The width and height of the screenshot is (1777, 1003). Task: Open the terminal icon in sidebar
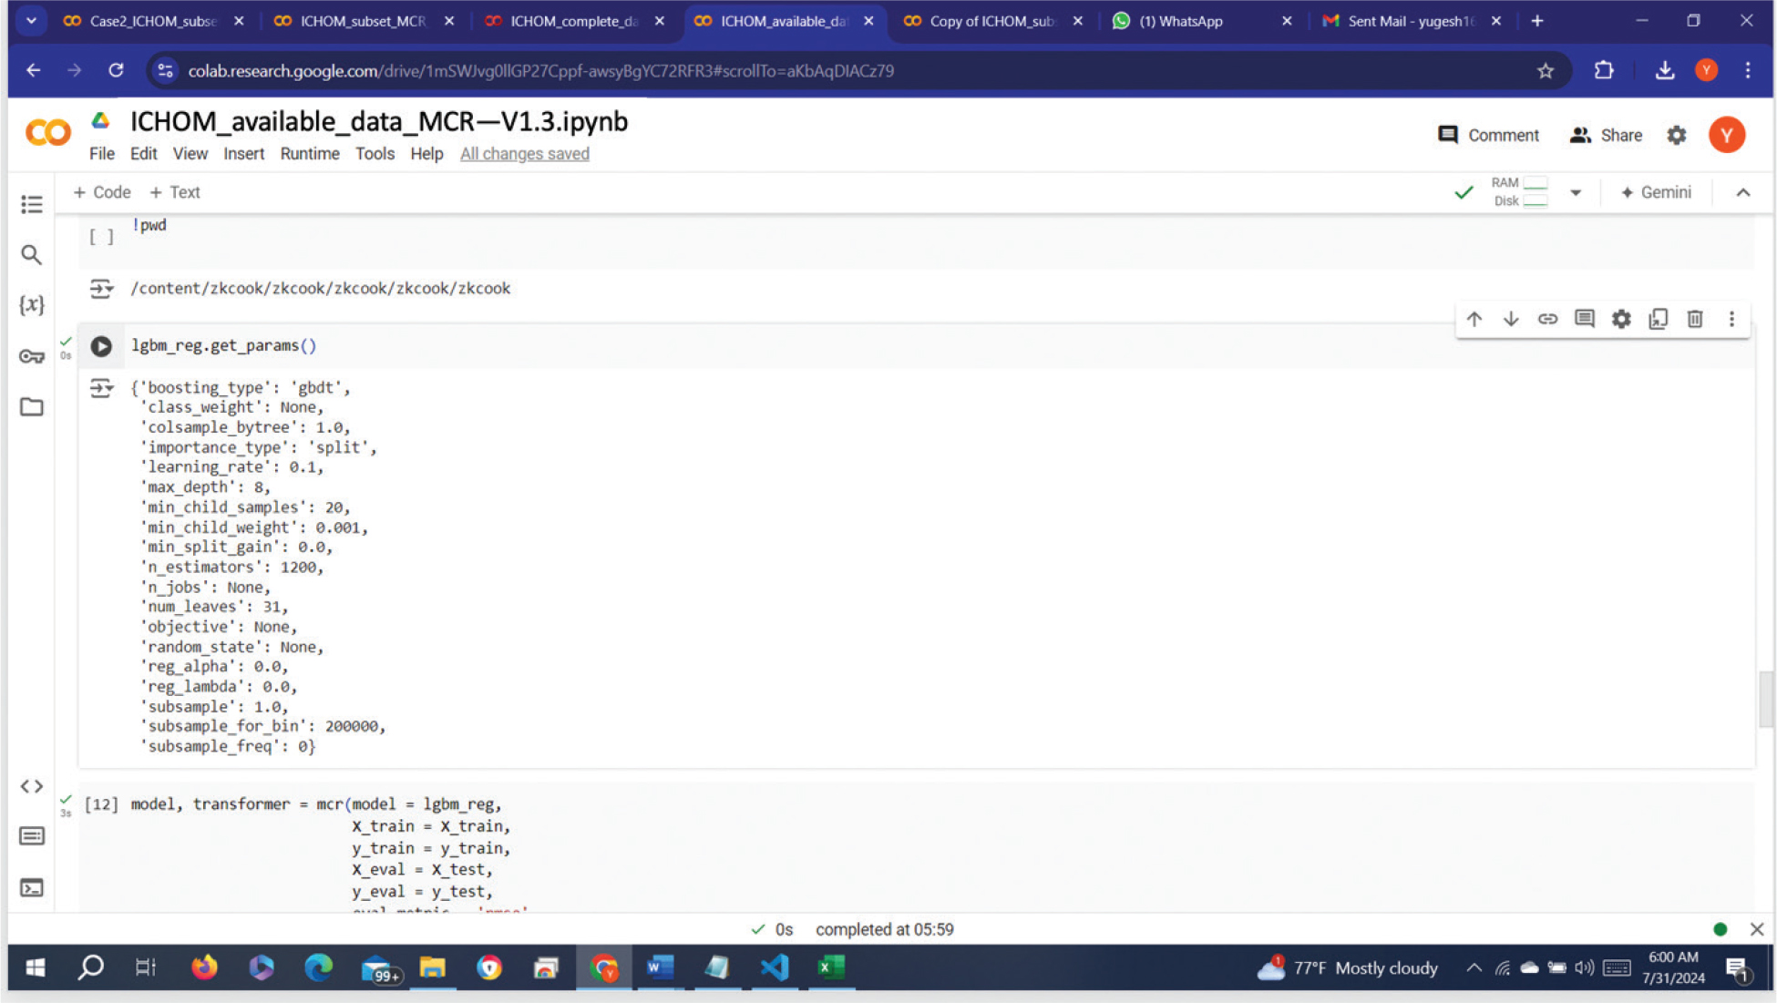(32, 887)
